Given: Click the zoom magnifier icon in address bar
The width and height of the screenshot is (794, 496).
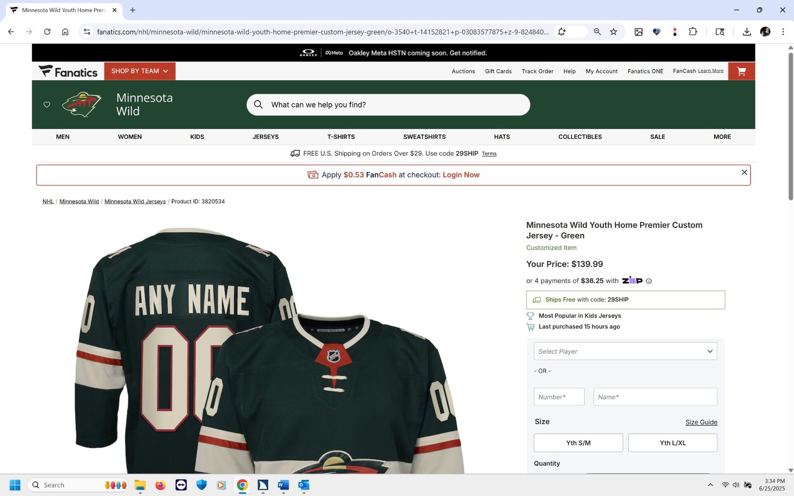Looking at the screenshot, I should click(597, 32).
